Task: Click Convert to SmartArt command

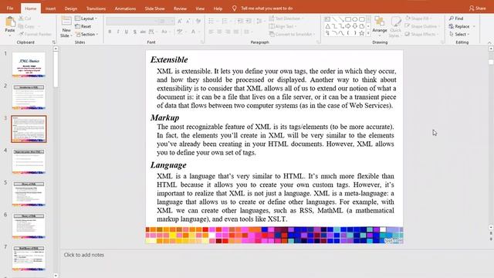Action: coord(292,34)
